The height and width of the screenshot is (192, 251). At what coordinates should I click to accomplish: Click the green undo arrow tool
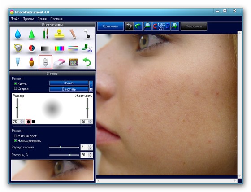pyautogui.click(x=87, y=62)
